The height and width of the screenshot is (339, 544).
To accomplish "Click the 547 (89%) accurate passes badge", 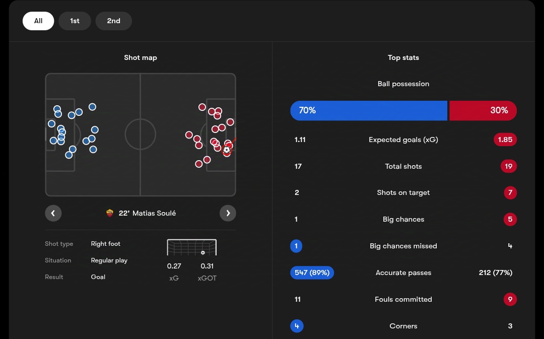I will 312,273.
